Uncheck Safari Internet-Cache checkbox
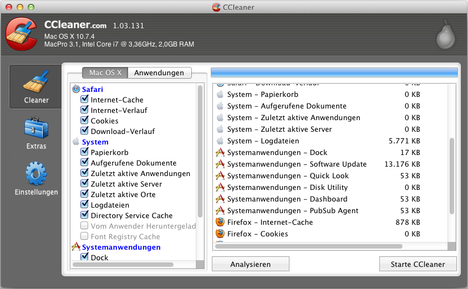This screenshot has width=468, height=289. tap(84, 99)
